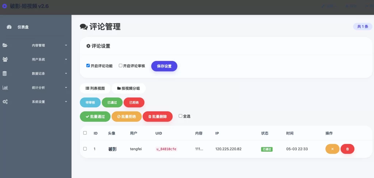Select the checkbox for comment ID 1

tap(85, 149)
